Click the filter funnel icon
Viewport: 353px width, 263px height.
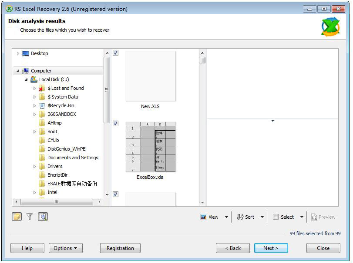coord(30,217)
